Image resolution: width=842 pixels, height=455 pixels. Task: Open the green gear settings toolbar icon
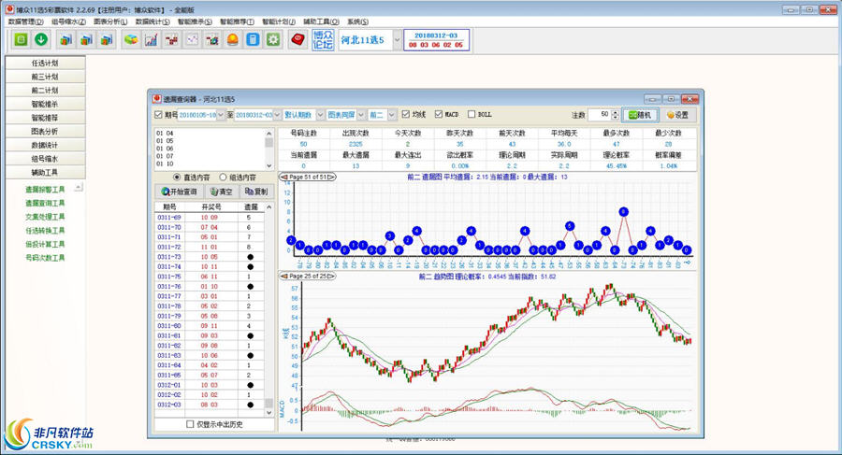coord(273,40)
